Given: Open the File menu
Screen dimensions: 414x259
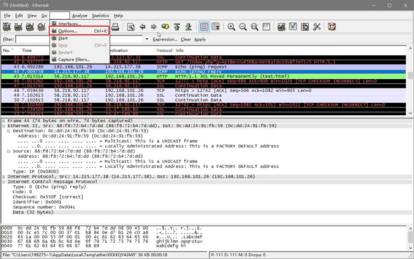Looking at the screenshot, I should pos(7,15).
